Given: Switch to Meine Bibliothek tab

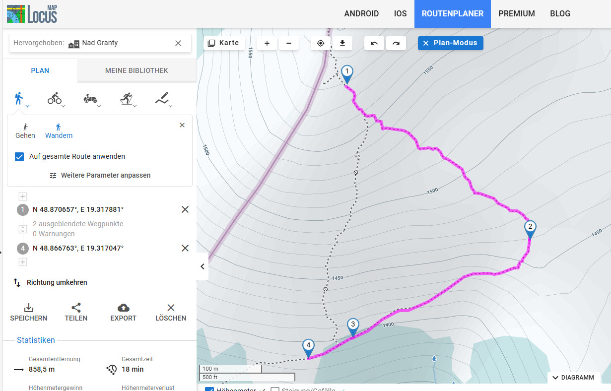Looking at the screenshot, I should (136, 71).
